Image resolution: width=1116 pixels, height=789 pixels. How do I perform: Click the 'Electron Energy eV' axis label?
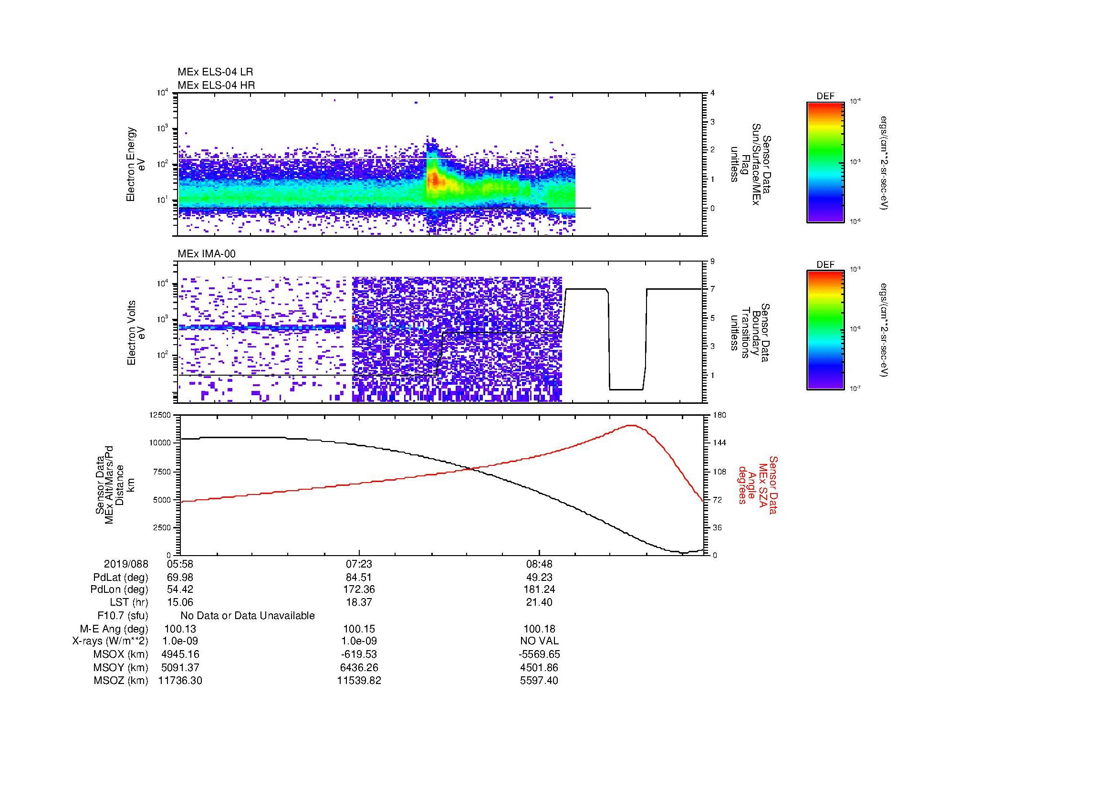point(136,164)
